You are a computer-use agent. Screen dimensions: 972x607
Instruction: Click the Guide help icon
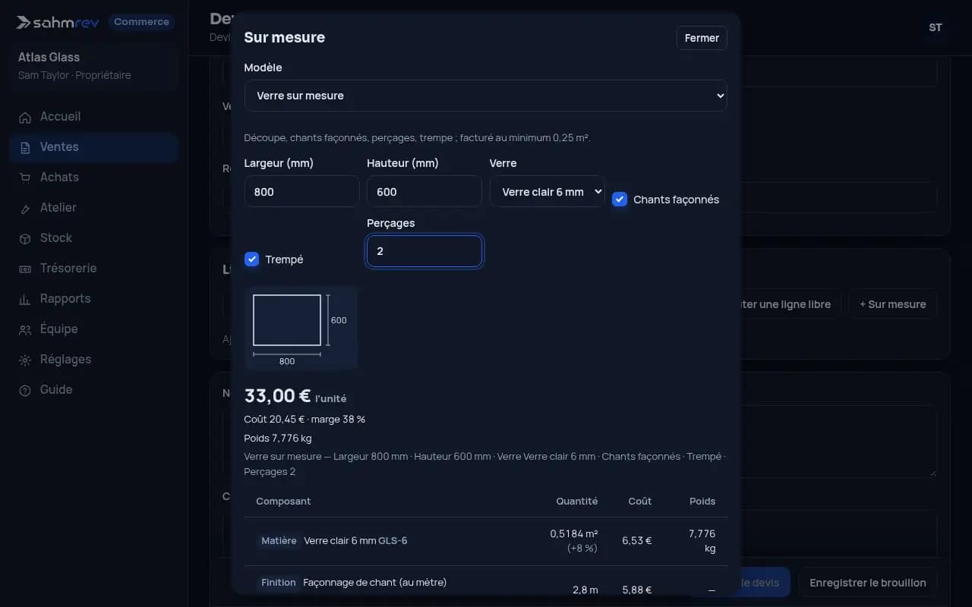pyautogui.click(x=25, y=390)
